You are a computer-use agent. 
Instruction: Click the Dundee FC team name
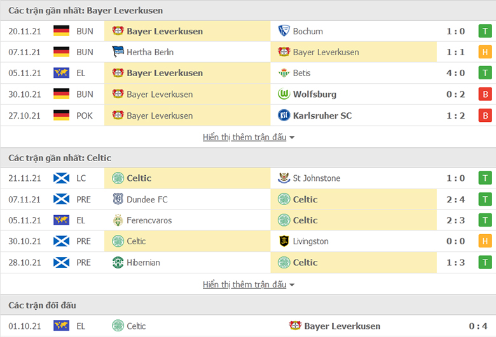pos(147,199)
